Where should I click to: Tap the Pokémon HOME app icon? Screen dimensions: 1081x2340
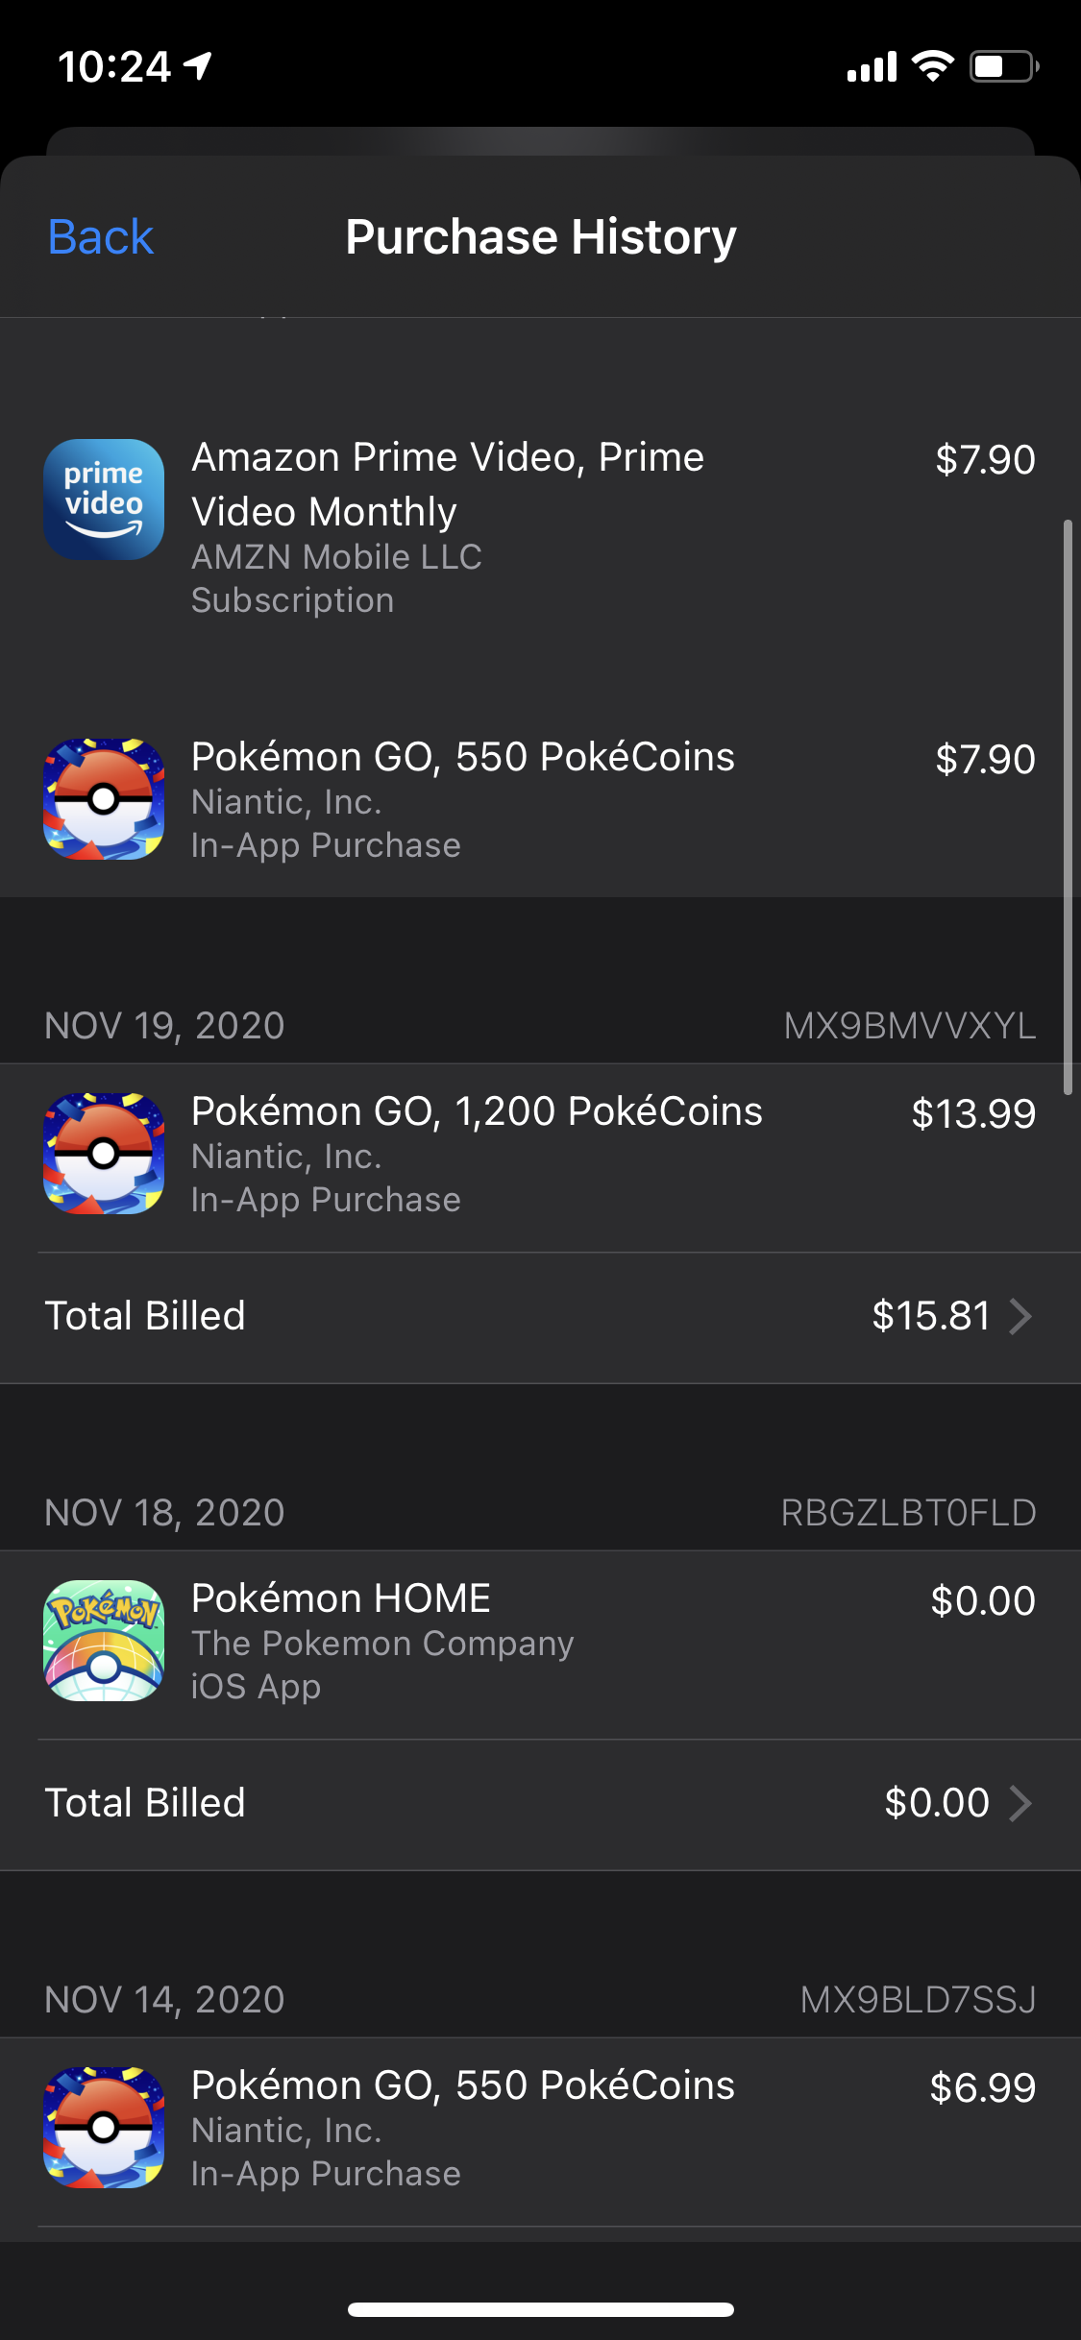[x=104, y=1641]
